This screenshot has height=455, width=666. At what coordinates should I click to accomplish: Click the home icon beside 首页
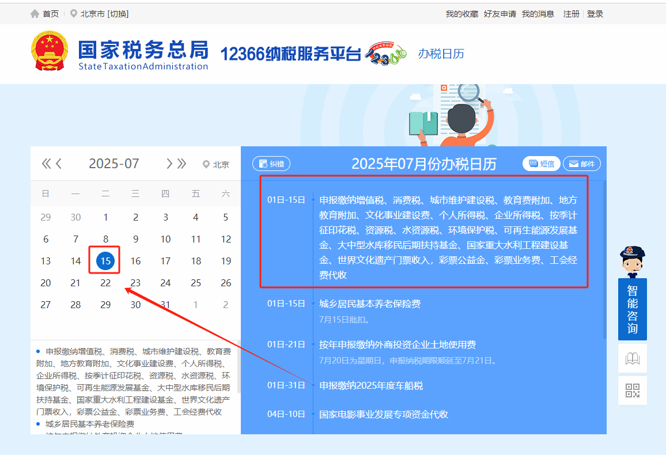click(35, 13)
